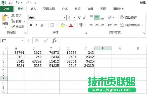Switch to Page Layout (页面布局) tab

click(x=49, y=9)
